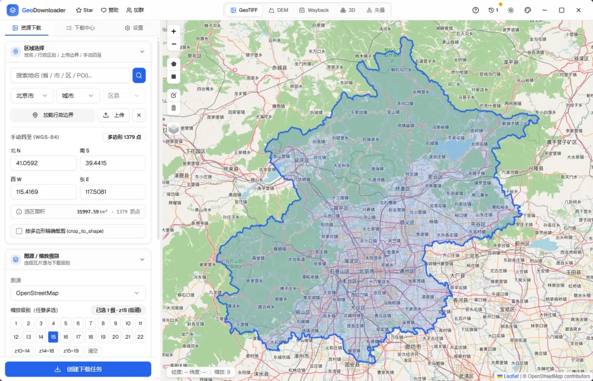
Task: Toggle the sun light/dark theme icon
Action: pyautogui.click(x=511, y=10)
